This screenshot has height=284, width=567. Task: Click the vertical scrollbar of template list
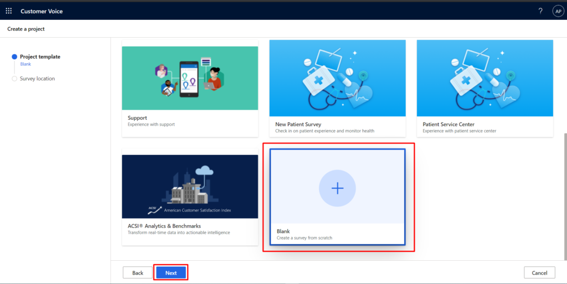point(565,197)
